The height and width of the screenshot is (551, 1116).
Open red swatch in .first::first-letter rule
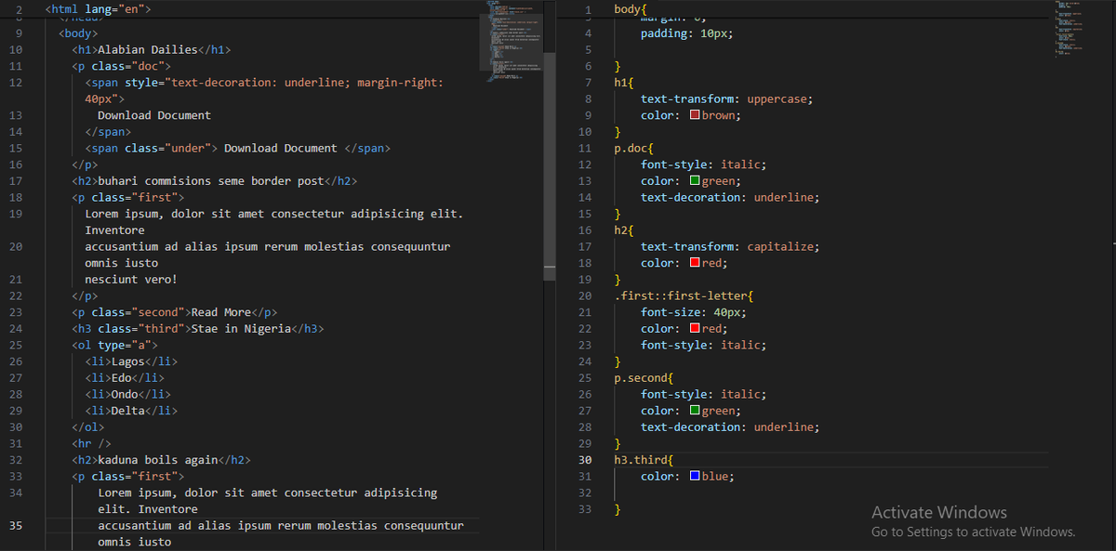tap(695, 329)
